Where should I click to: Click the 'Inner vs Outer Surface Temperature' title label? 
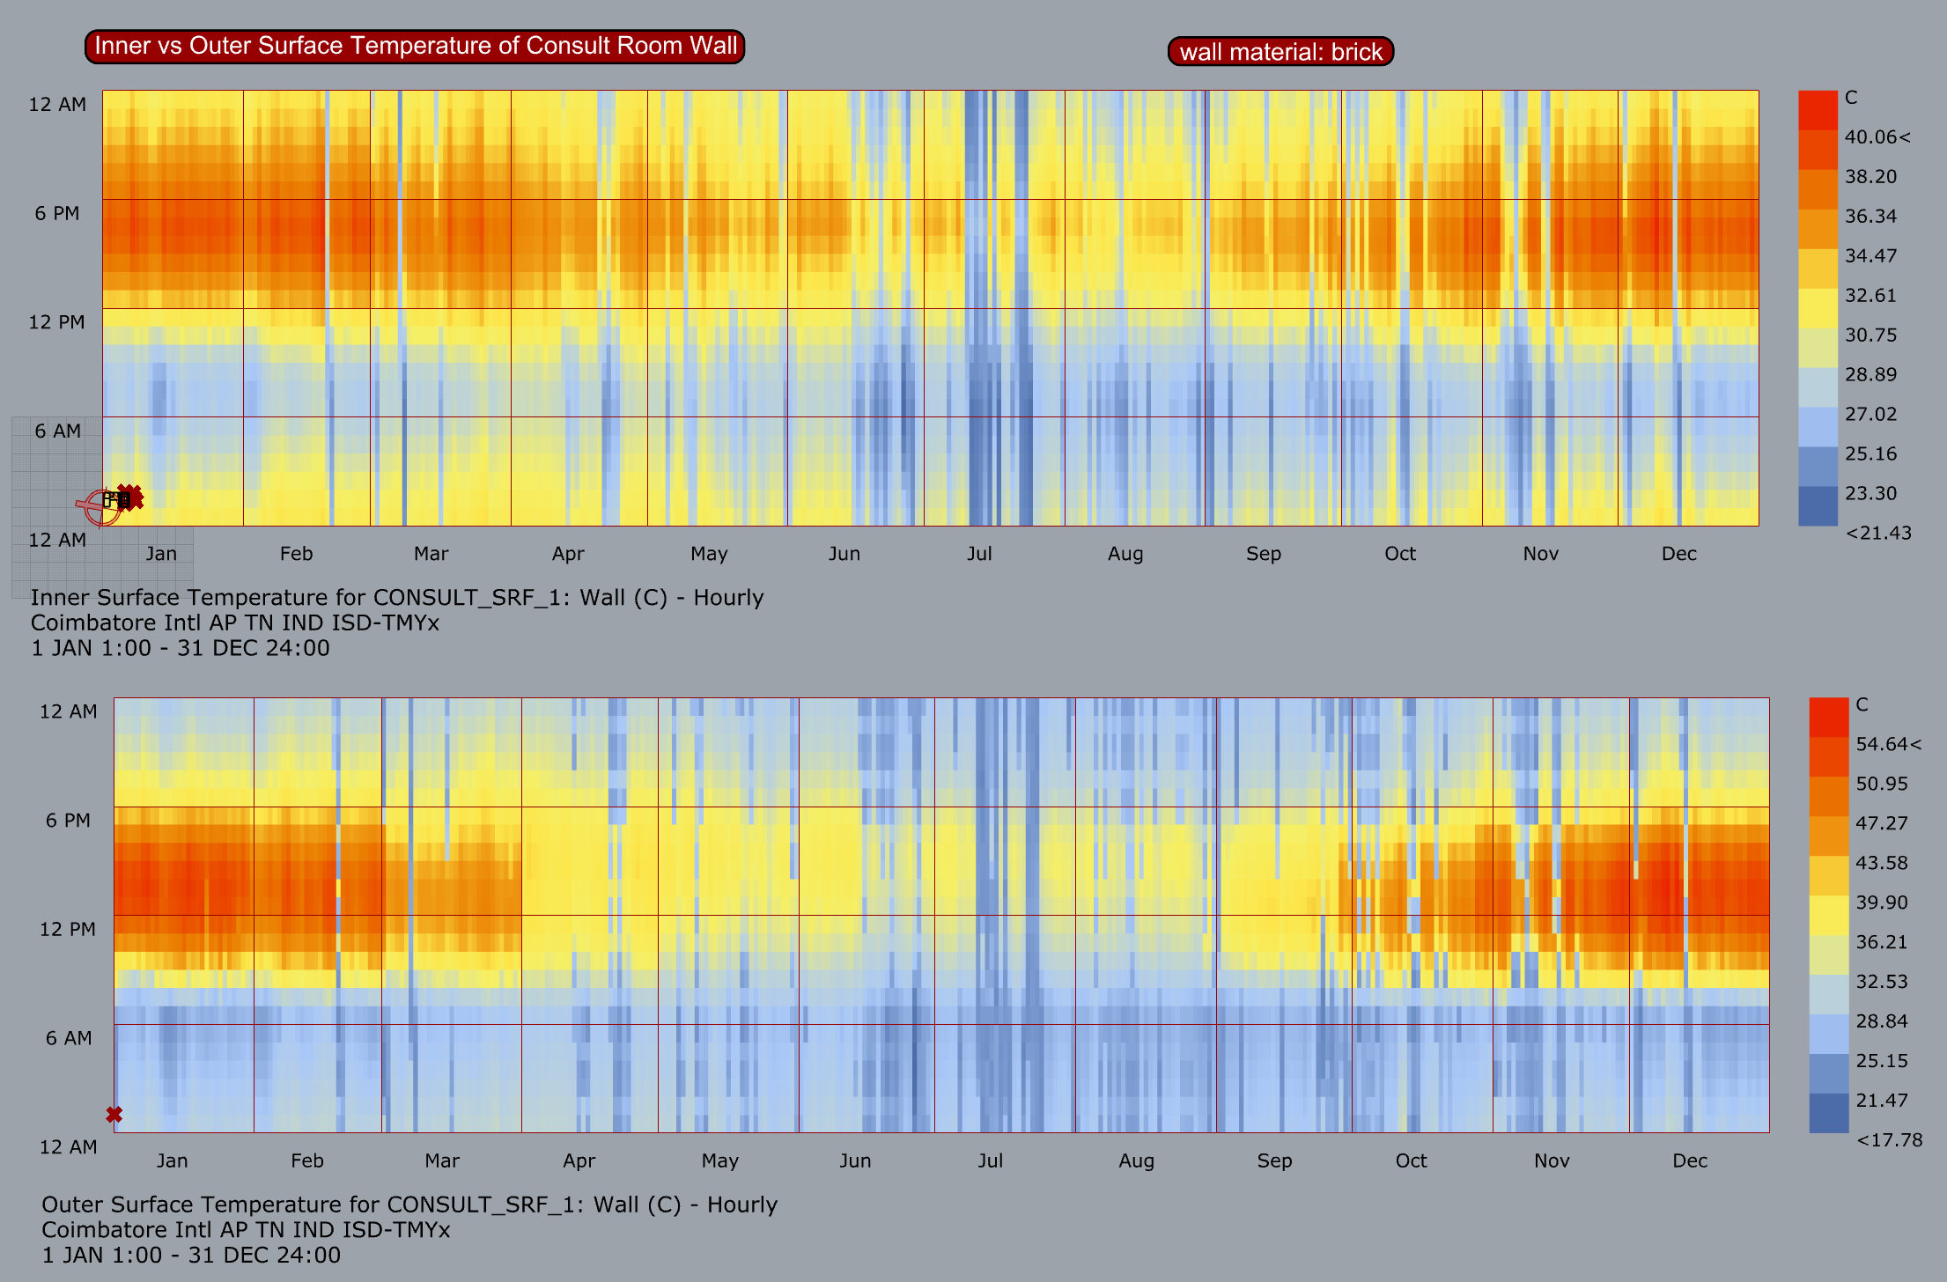pyautogui.click(x=415, y=46)
